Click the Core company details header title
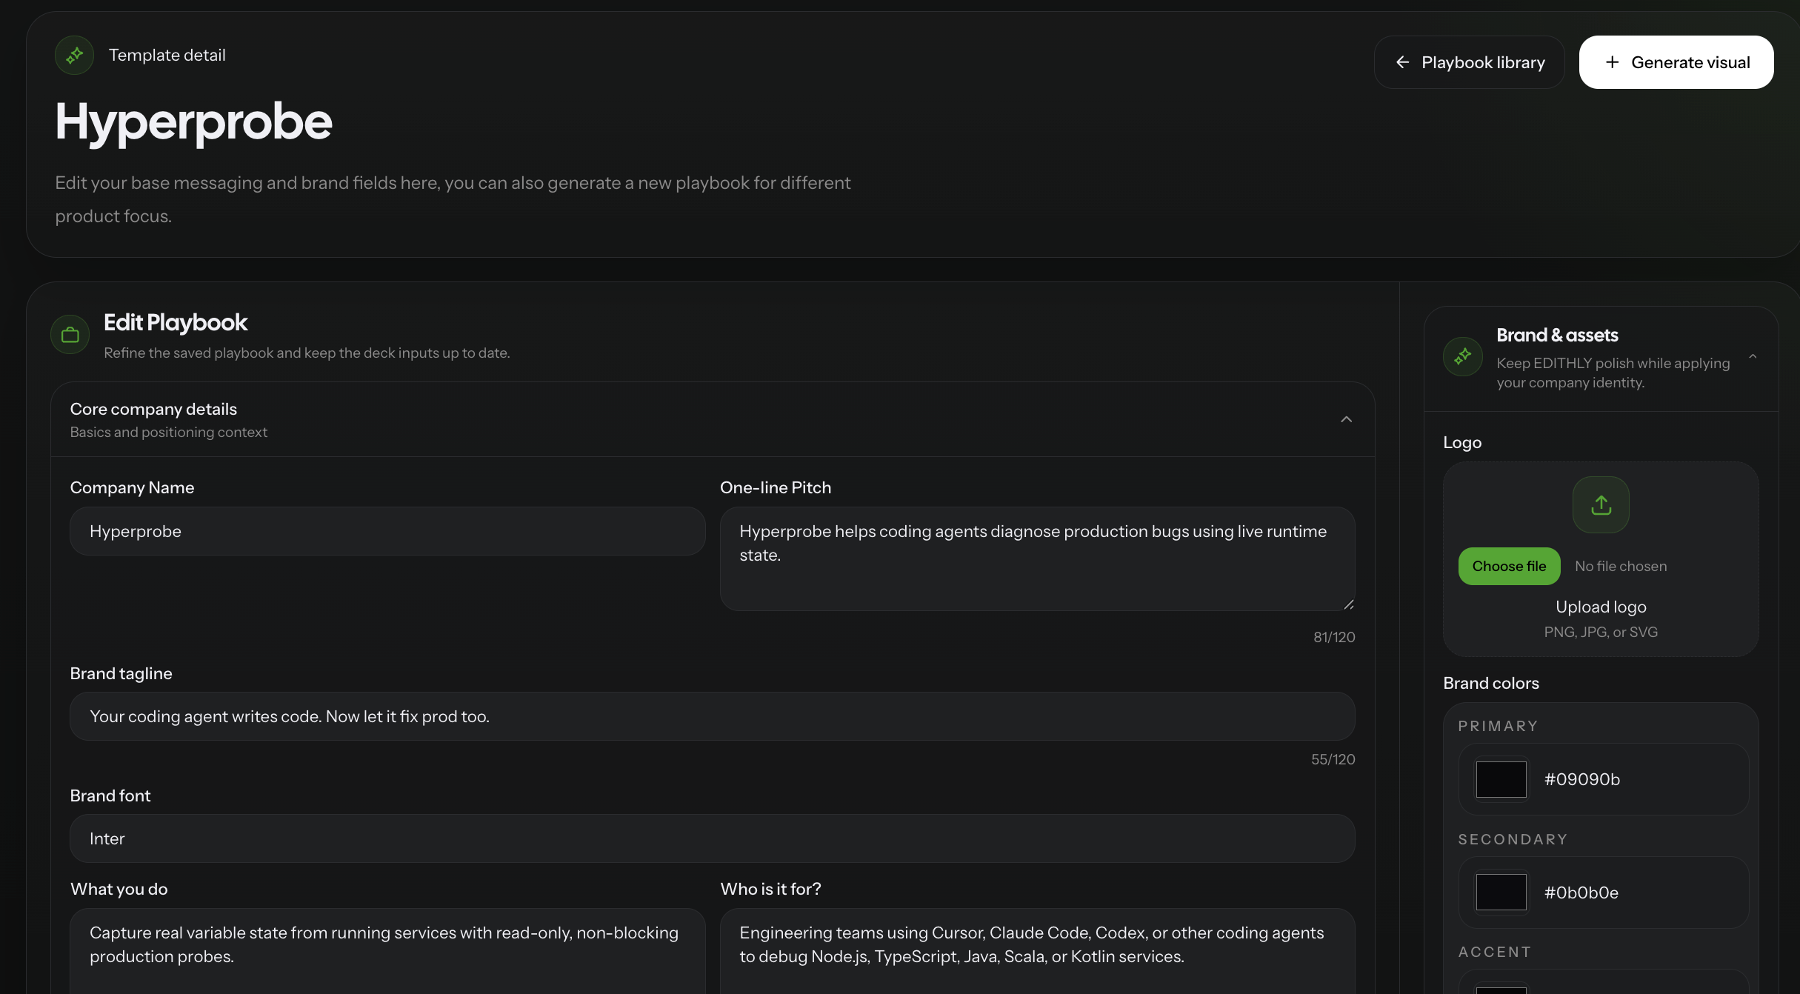 153,409
